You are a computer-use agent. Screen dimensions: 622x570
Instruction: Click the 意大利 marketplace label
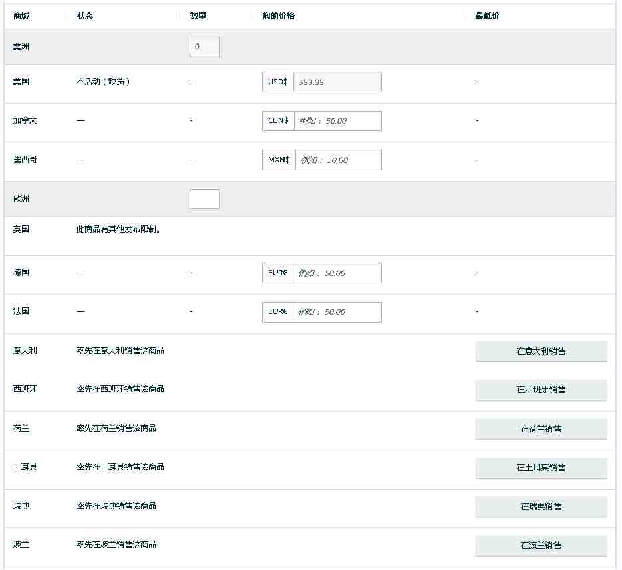coord(25,351)
